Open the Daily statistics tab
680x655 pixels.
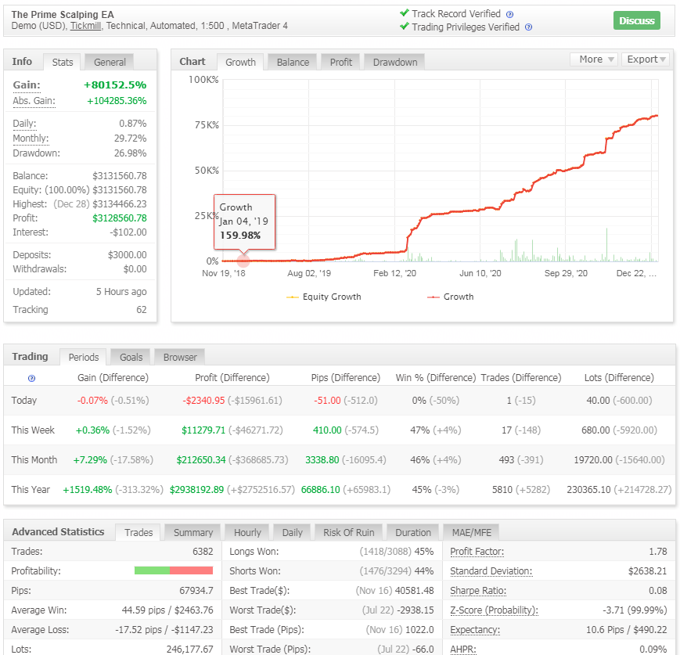[x=292, y=532]
